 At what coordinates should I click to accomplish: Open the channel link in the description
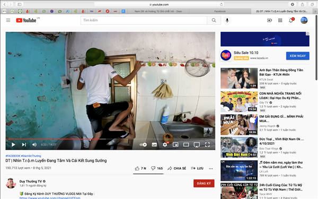point(50,198)
